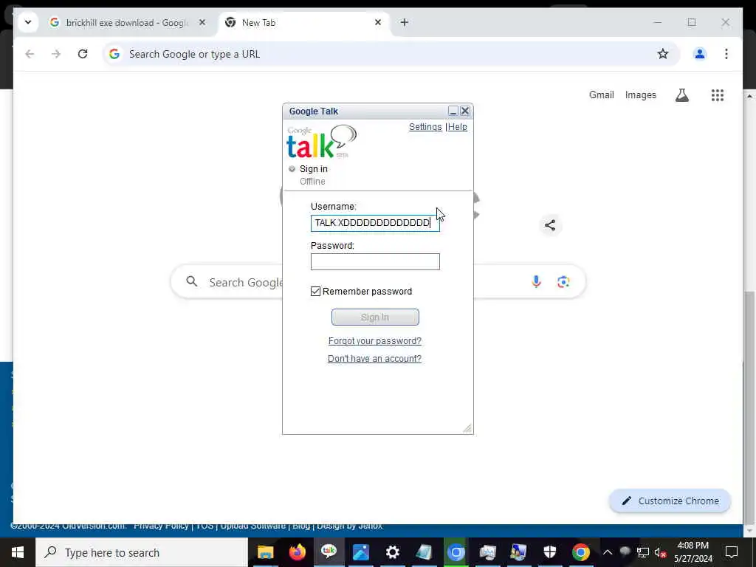Open Photos app from taskbar
Screen dimensions: 756x567
(x=360, y=552)
